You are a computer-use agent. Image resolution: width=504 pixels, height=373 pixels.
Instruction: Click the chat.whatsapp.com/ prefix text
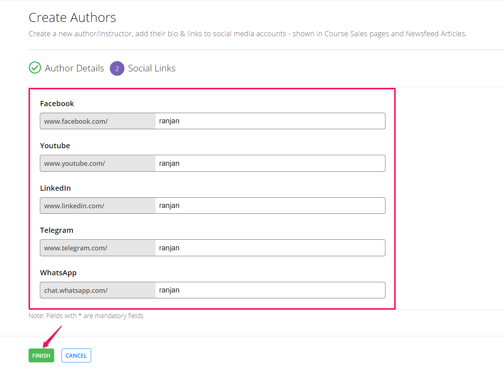76,291
